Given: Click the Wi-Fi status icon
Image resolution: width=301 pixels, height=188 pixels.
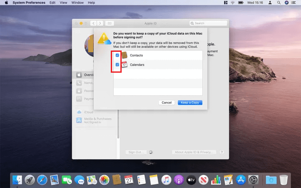Looking at the screenshot, I should pyautogui.click(x=233, y=3).
